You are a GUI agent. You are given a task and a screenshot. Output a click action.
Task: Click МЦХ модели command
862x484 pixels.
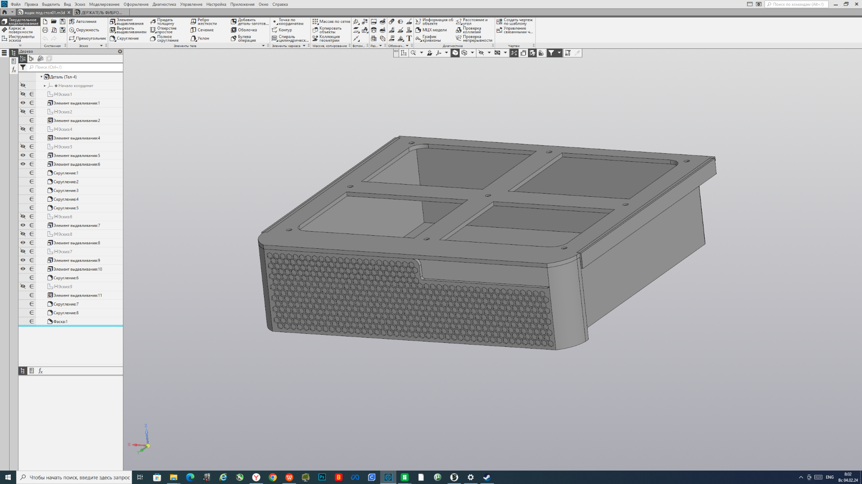coord(431,30)
